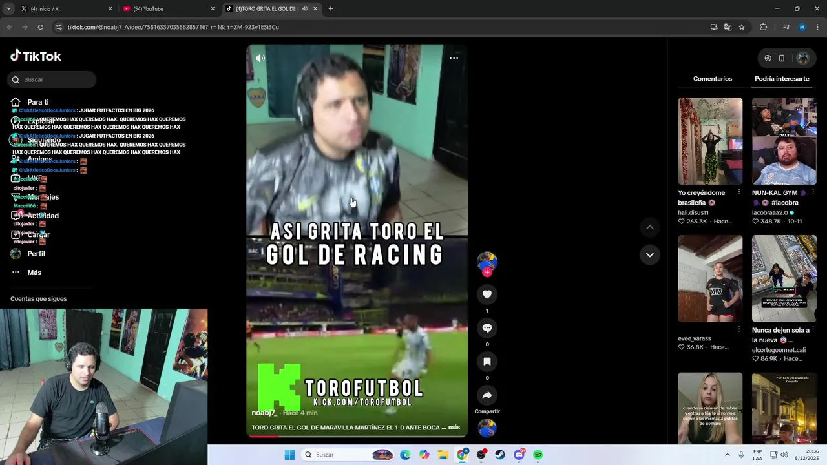Open the TikTok profile avatar menu

point(803,58)
